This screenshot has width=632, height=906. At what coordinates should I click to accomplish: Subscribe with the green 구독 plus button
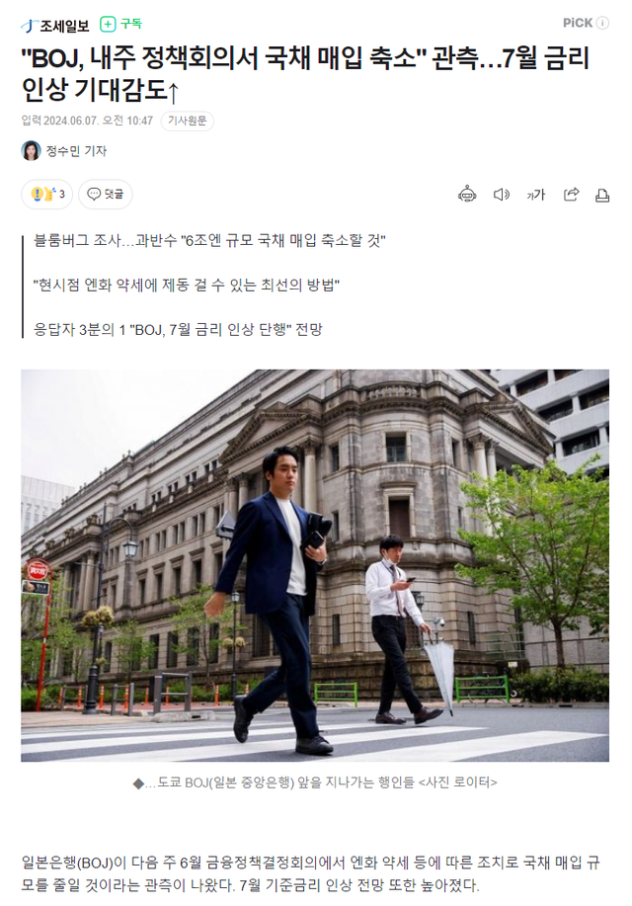120,24
